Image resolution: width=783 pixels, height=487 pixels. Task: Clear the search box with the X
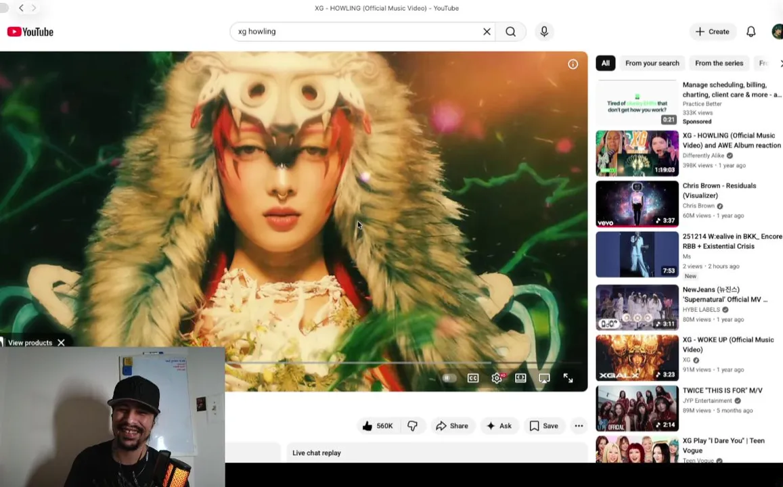pyautogui.click(x=487, y=31)
